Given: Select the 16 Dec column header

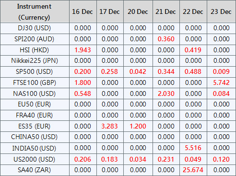Looking at the screenshot, I should (83, 12).
